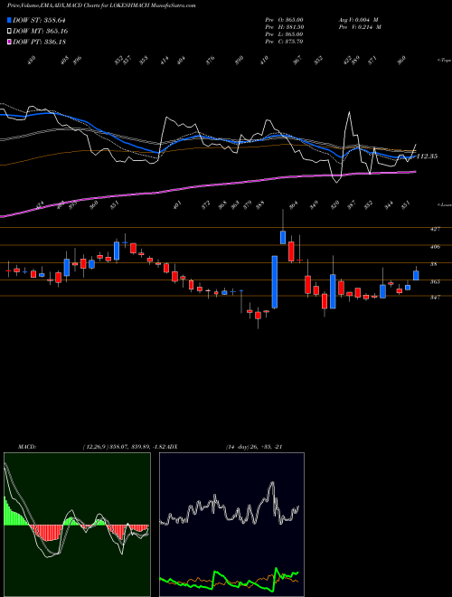The height and width of the screenshot is (597, 452).
Task: Open the MACD histogram panel
Action: coord(77,525)
